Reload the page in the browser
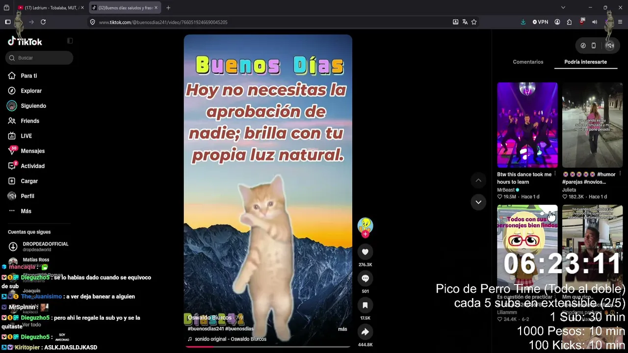 pos(43,22)
